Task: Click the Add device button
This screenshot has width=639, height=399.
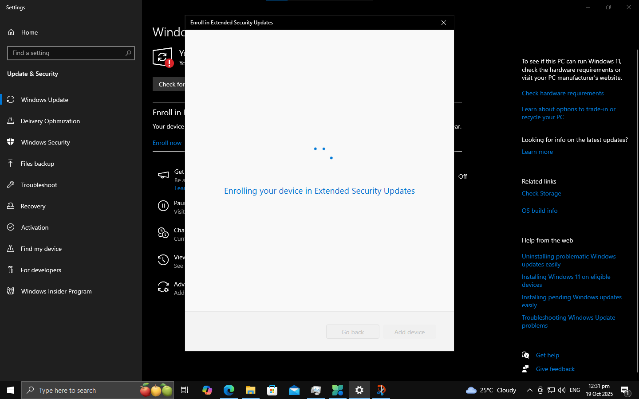Action: coord(410,332)
